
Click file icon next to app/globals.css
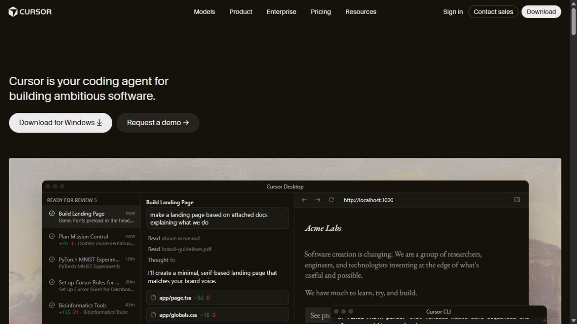point(154,314)
